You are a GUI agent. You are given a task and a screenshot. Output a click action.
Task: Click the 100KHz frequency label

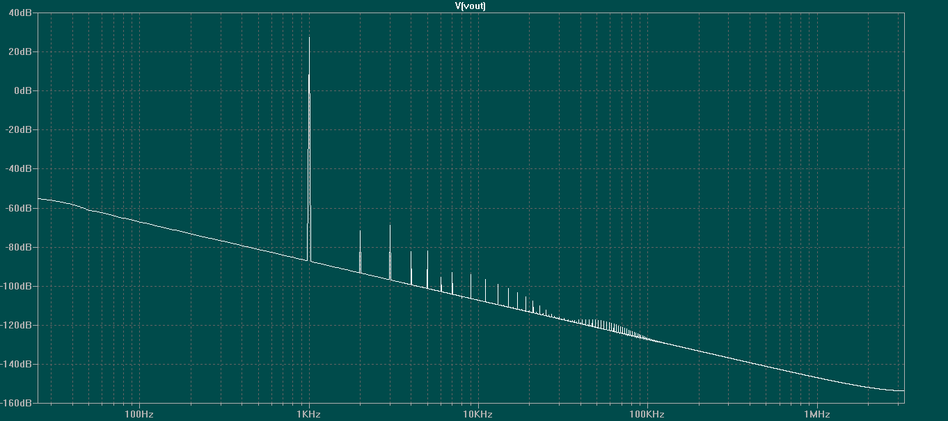click(647, 414)
